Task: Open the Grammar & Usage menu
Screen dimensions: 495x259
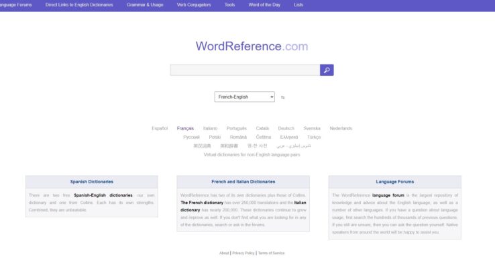Action: pos(145,5)
